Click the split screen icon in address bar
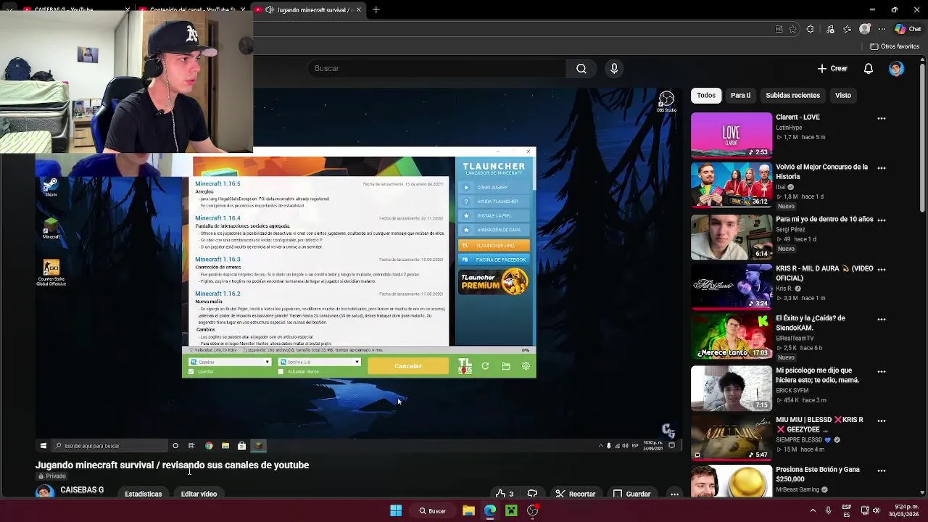 [x=779, y=29]
